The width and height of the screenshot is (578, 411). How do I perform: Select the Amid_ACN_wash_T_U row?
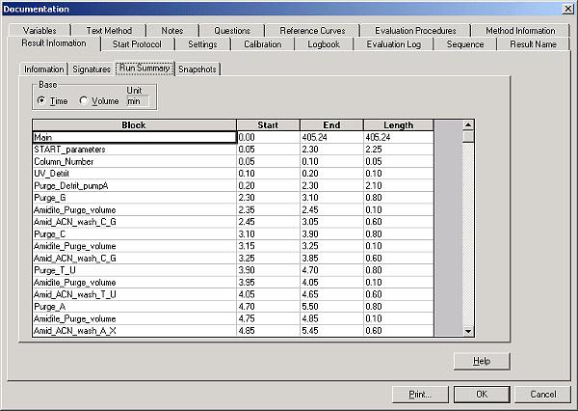click(233, 294)
